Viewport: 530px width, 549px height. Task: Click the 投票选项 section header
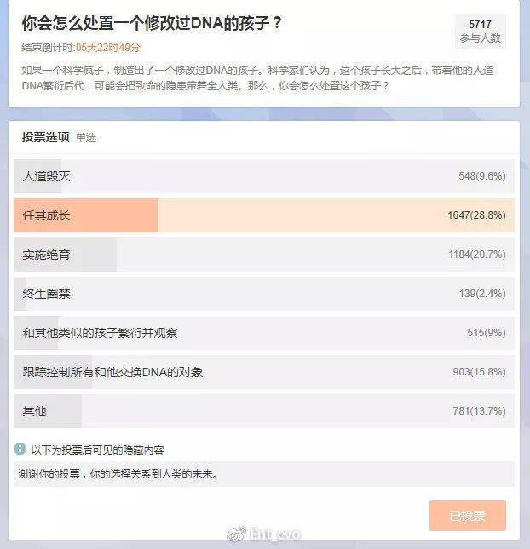click(45, 137)
